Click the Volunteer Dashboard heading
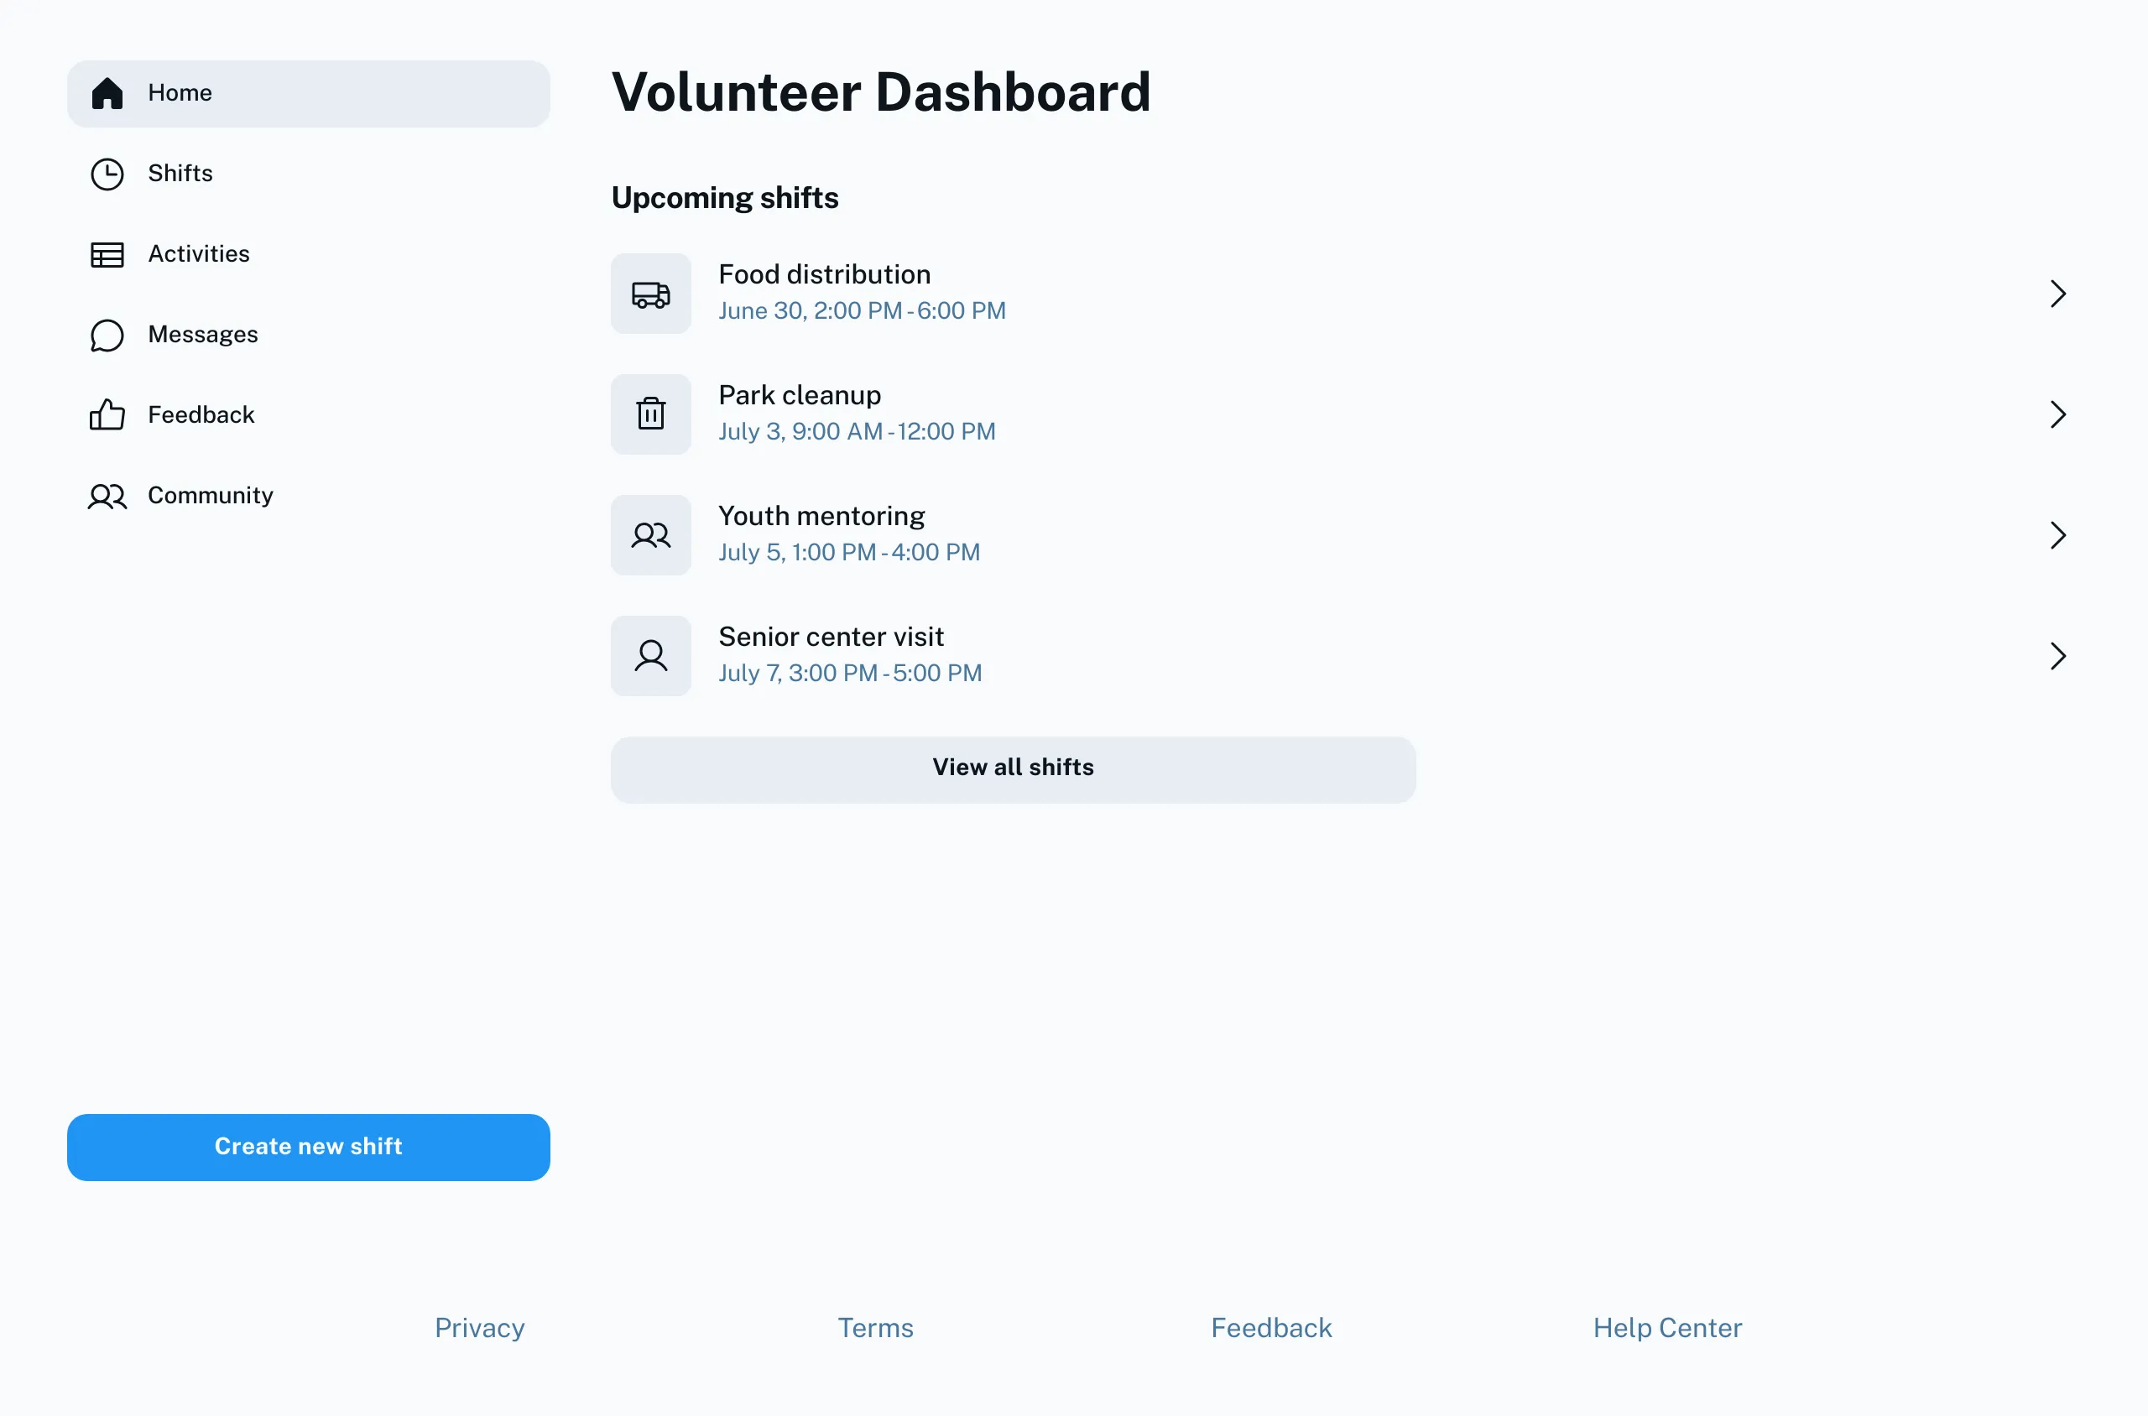The width and height of the screenshot is (2148, 1416). (881, 92)
